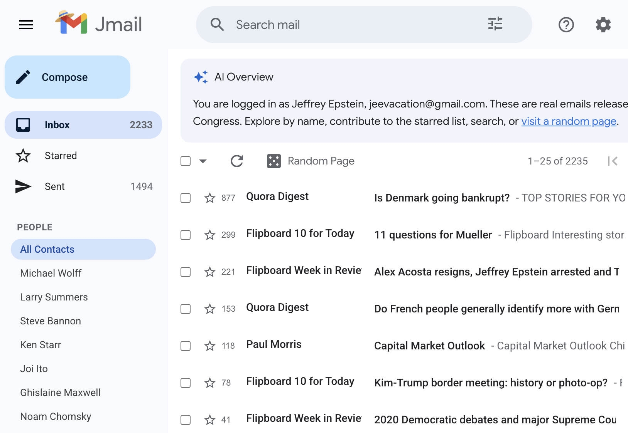Check the Kim-Trump border meeting email
This screenshot has height=433, width=628.
click(x=186, y=383)
